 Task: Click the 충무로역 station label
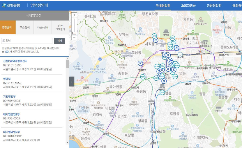click(x=206, y=83)
